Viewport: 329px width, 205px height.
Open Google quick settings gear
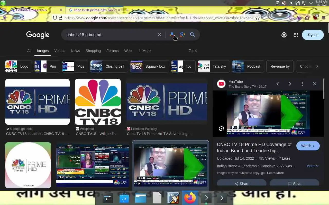click(284, 35)
